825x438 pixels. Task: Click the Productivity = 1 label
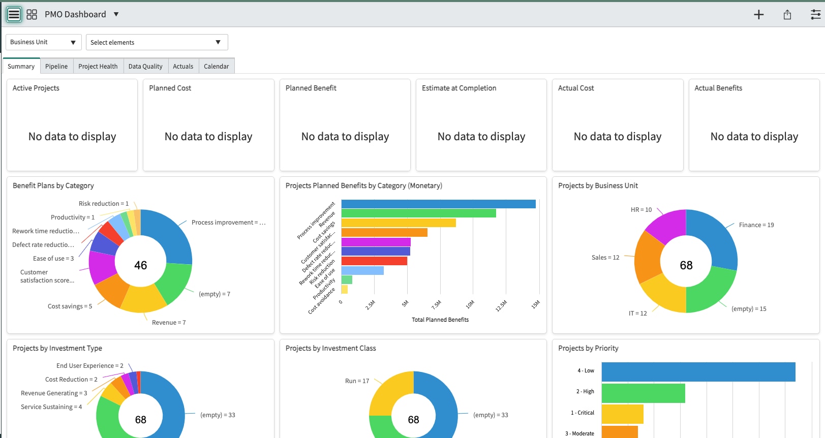coord(73,217)
